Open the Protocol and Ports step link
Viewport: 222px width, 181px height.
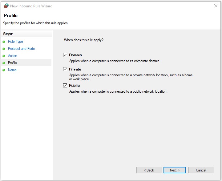point(21,49)
